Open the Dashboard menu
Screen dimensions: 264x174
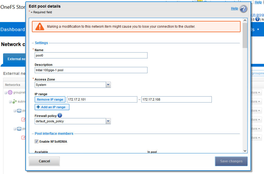[13, 30]
